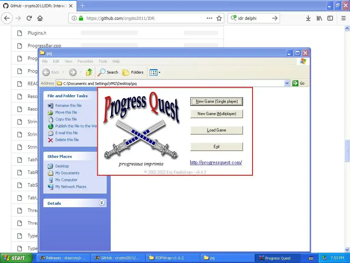Click the Go button beside address bar

pos(298,83)
